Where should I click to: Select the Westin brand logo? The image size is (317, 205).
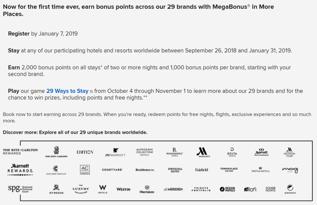123,189
